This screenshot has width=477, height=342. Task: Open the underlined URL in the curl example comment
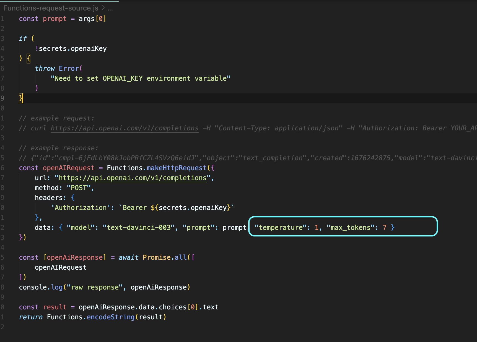tap(124, 128)
